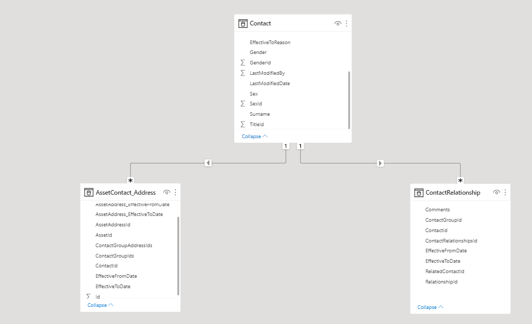Open more options for ContactRelationship table

coord(505,193)
